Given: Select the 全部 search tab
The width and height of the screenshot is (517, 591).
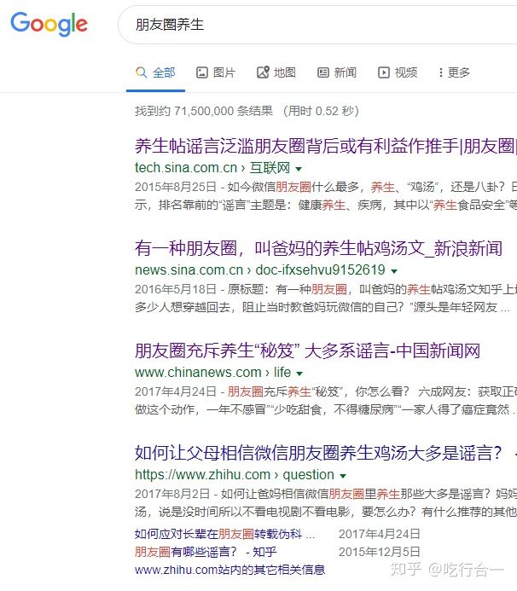Looking at the screenshot, I should point(155,72).
